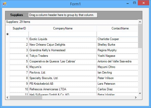Click SupplierID cell with value 1
Viewport: 151px width, 108px height.
click(x=19, y=40)
